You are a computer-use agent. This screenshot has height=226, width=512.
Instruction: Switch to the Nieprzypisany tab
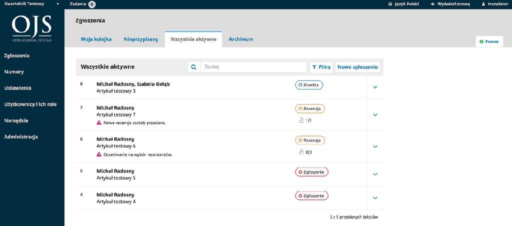[x=141, y=39]
